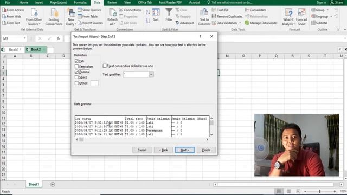Expand Data Validation dropdown arrow
This screenshot has height=195, width=347.
tap(240, 23)
